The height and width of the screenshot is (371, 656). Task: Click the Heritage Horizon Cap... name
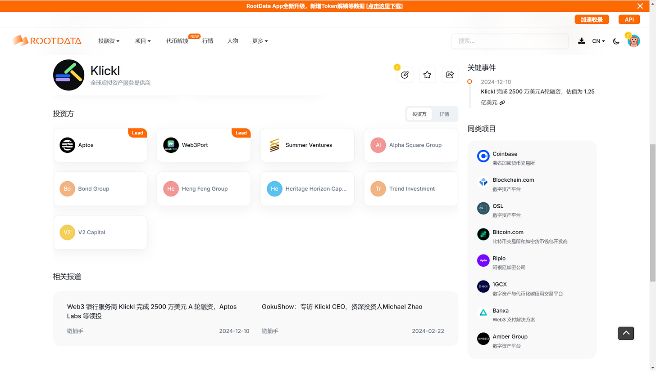pos(316,189)
